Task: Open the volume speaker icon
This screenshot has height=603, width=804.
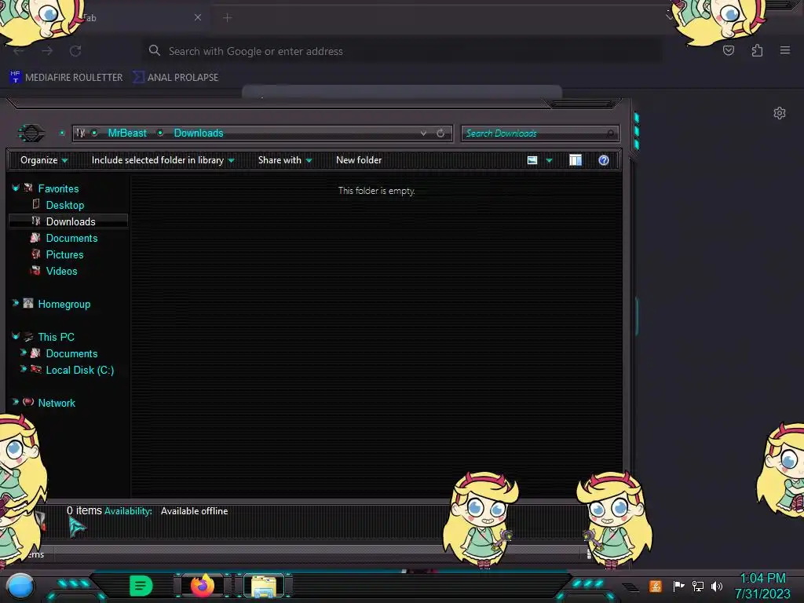Action: [717, 586]
